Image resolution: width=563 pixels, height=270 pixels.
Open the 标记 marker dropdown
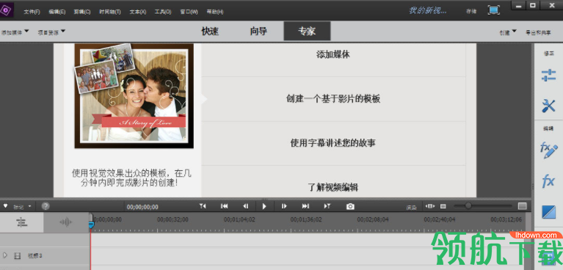(x=22, y=207)
